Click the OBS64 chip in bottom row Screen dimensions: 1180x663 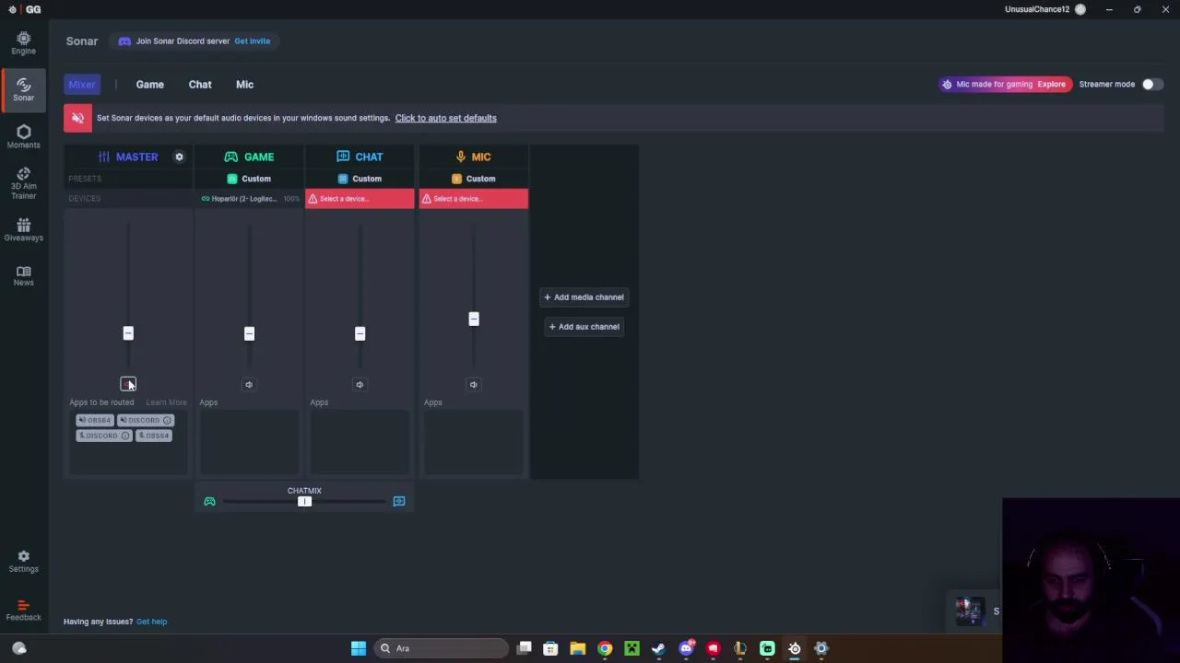154,436
